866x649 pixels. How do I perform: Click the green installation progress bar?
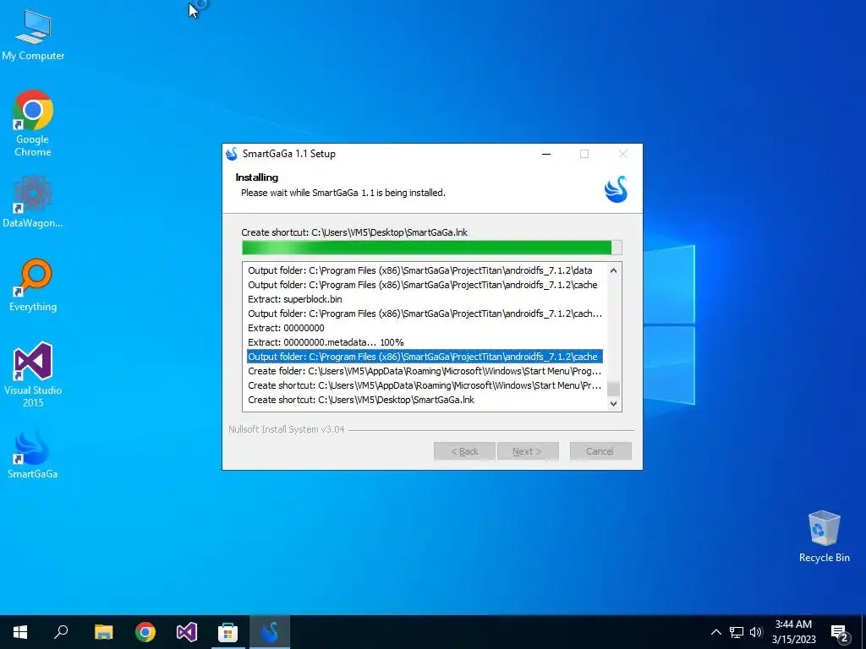click(432, 248)
